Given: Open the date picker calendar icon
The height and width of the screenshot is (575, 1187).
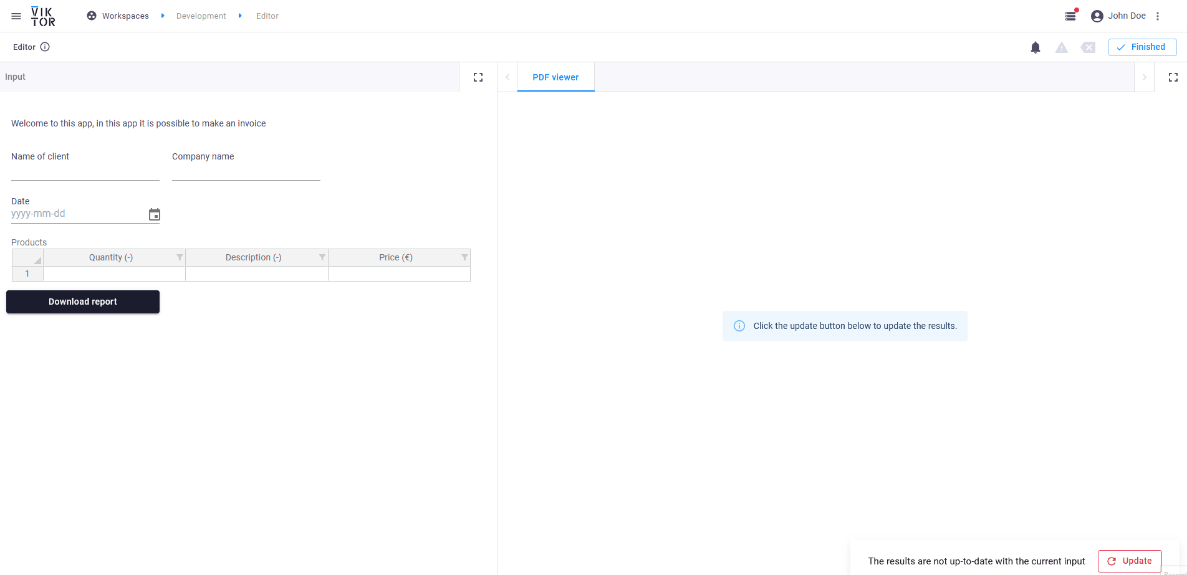Looking at the screenshot, I should (155, 214).
